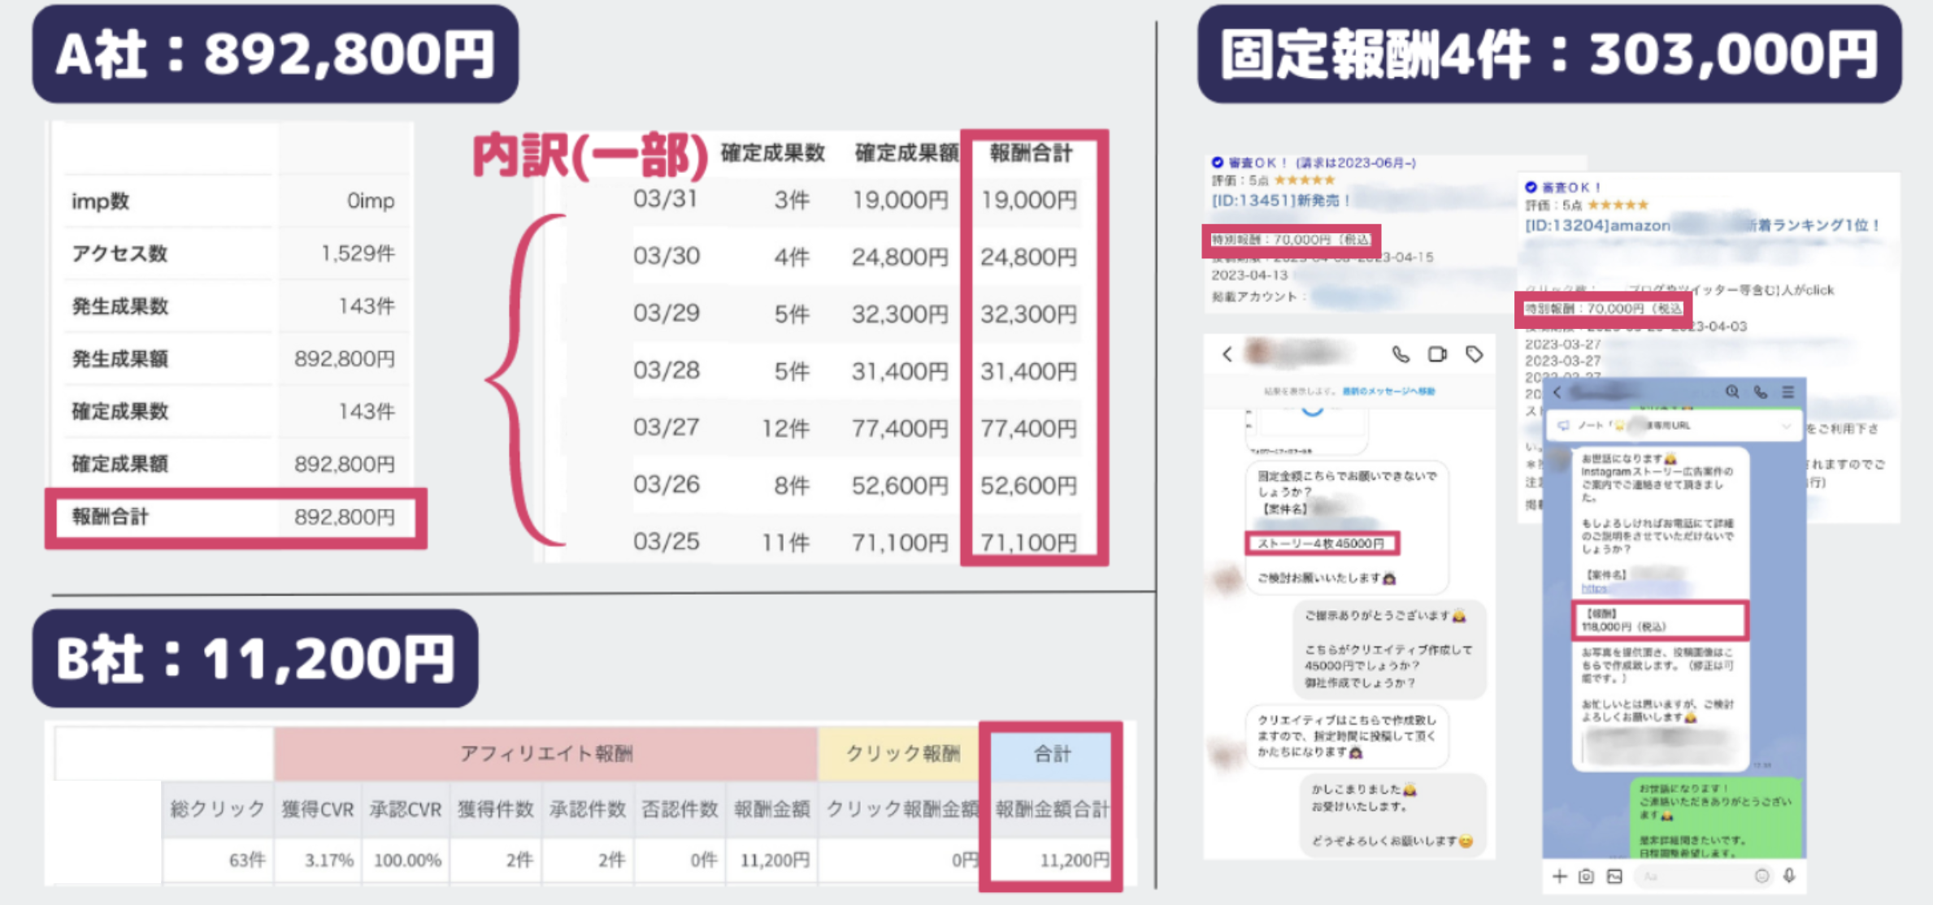Tap the microphone icon in LINE input bar
Viewport: 1933px width, 905px height.
click(x=1789, y=876)
